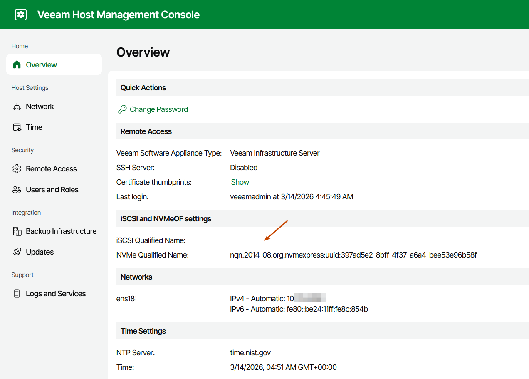This screenshot has height=379, width=529.
Task: Click the Veeam Infrastructure Server value
Action: [275, 153]
